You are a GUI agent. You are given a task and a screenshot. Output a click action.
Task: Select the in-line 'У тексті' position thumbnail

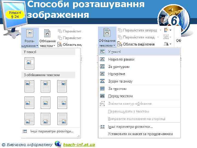click(x=29, y=63)
